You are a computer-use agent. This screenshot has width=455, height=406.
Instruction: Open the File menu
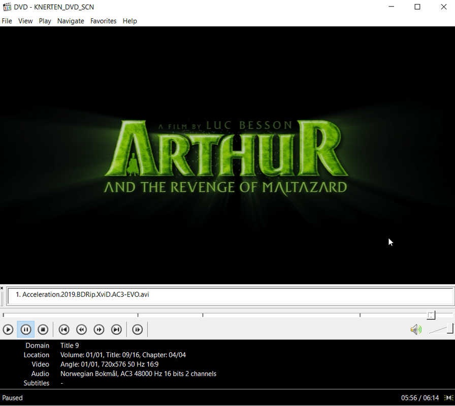point(7,21)
